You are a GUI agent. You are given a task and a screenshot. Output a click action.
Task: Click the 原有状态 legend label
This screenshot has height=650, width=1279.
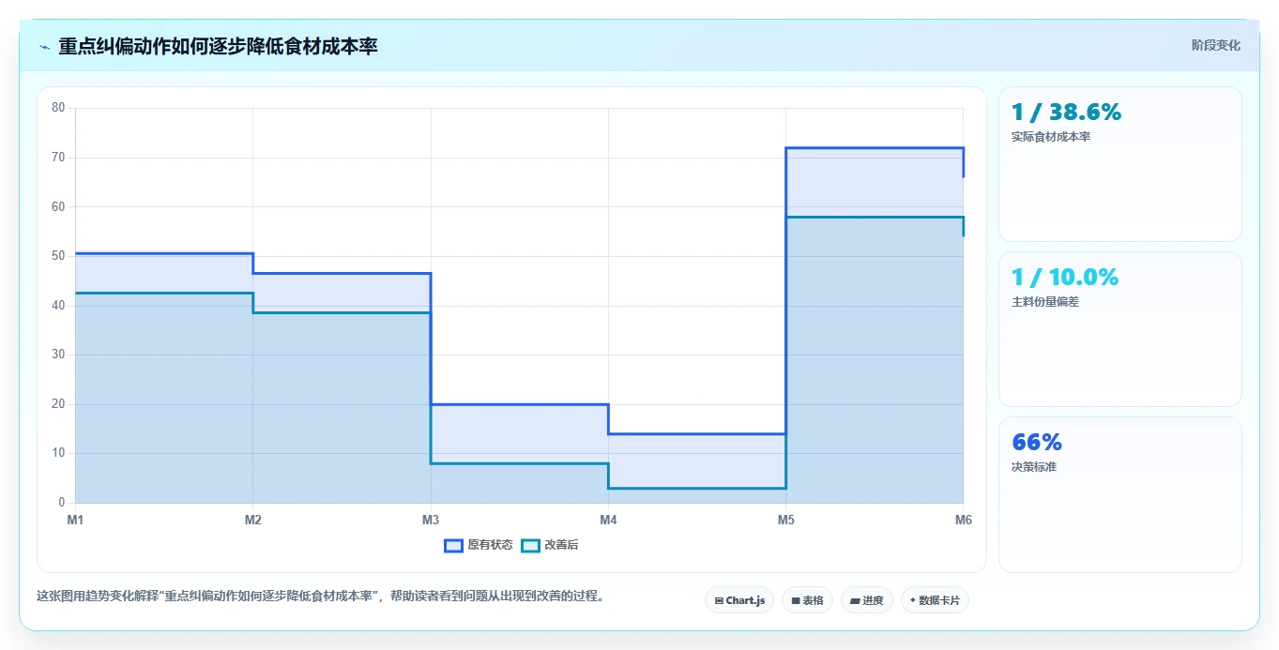coord(490,545)
